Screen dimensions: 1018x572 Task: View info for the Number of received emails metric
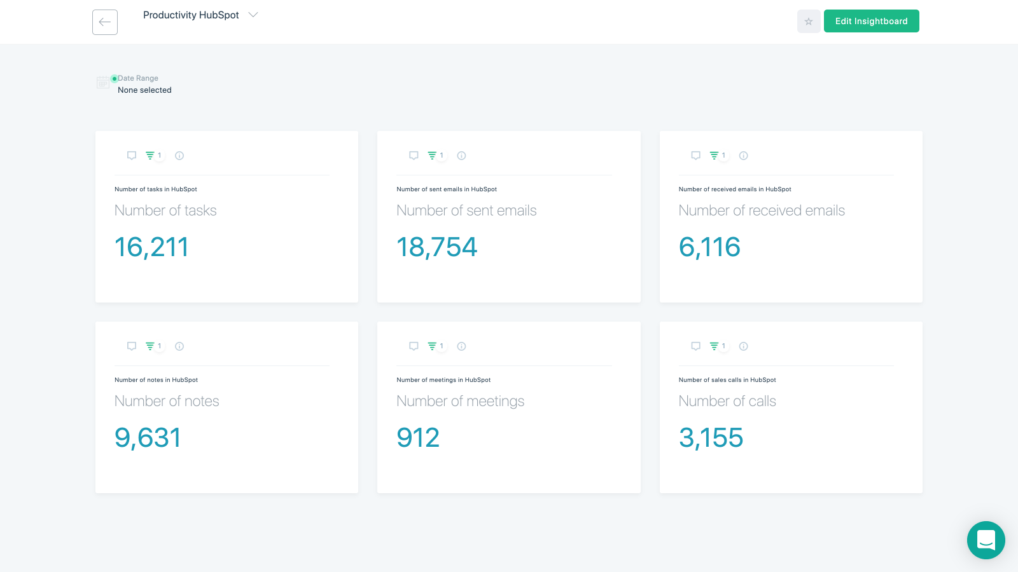743,155
